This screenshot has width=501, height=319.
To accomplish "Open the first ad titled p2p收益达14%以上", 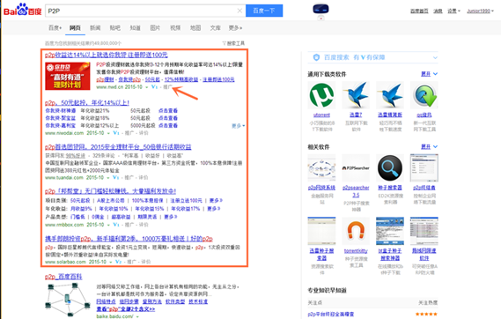I will [106, 55].
